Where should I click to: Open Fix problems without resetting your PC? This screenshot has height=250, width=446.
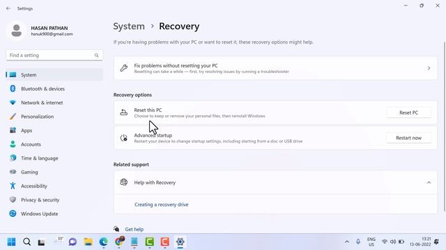(275, 68)
